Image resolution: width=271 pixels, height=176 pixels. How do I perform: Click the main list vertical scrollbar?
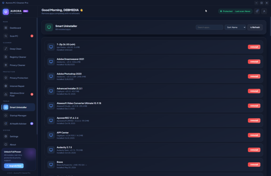(x=270, y=26)
